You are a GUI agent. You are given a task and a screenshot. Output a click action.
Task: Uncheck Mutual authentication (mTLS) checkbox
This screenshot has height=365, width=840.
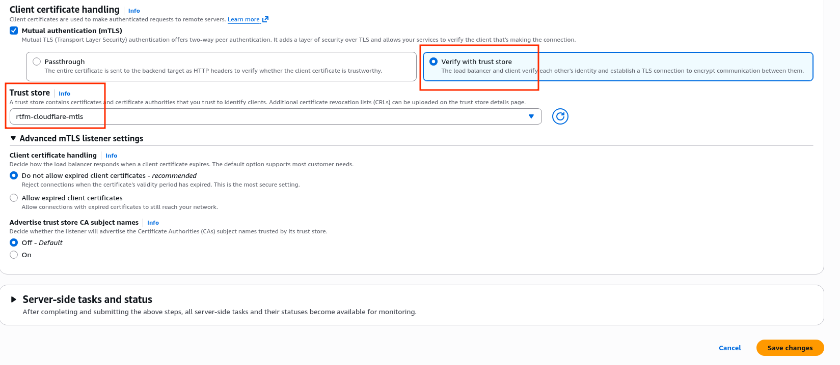pyautogui.click(x=14, y=31)
